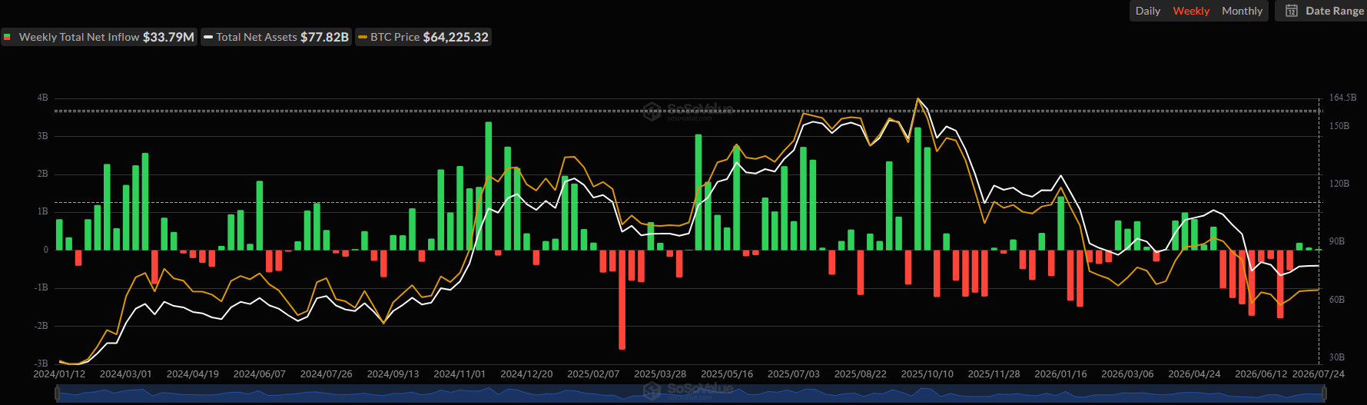Click green-red Net Inflow legend swatch
The height and width of the screenshot is (405, 1367).
tap(7, 37)
